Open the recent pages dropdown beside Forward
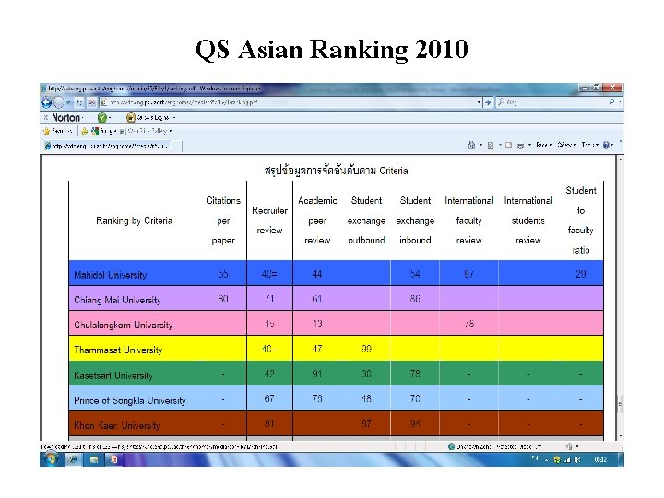The image size is (664, 498). click(68, 102)
